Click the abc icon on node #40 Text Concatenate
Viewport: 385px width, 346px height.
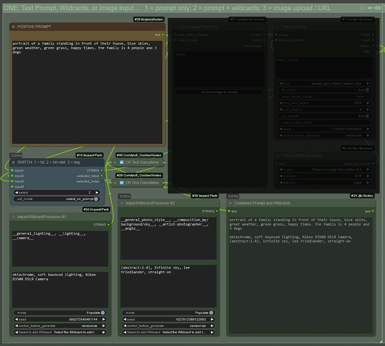[122, 162]
